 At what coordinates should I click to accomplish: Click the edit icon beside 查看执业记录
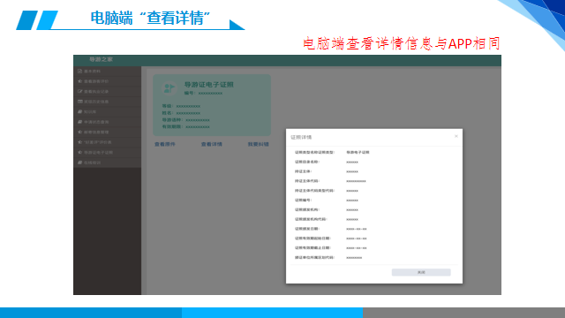pyautogui.click(x=80, y=92)
